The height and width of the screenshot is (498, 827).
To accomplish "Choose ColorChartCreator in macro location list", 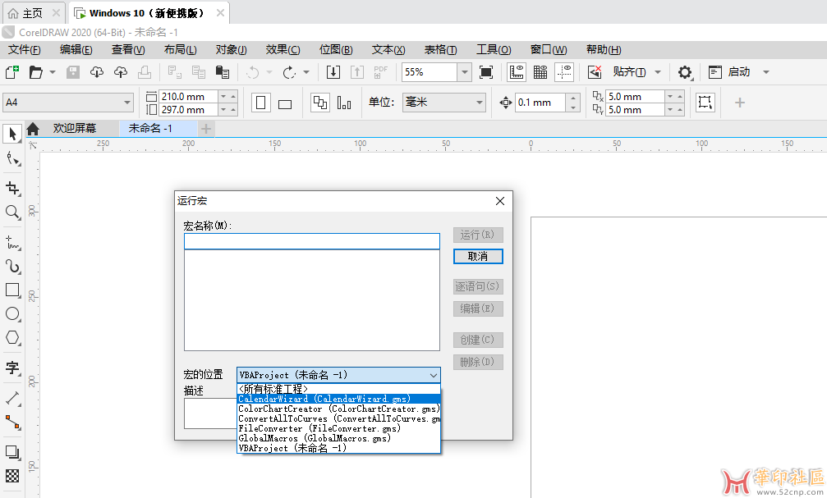I will [x=338, y=409].
